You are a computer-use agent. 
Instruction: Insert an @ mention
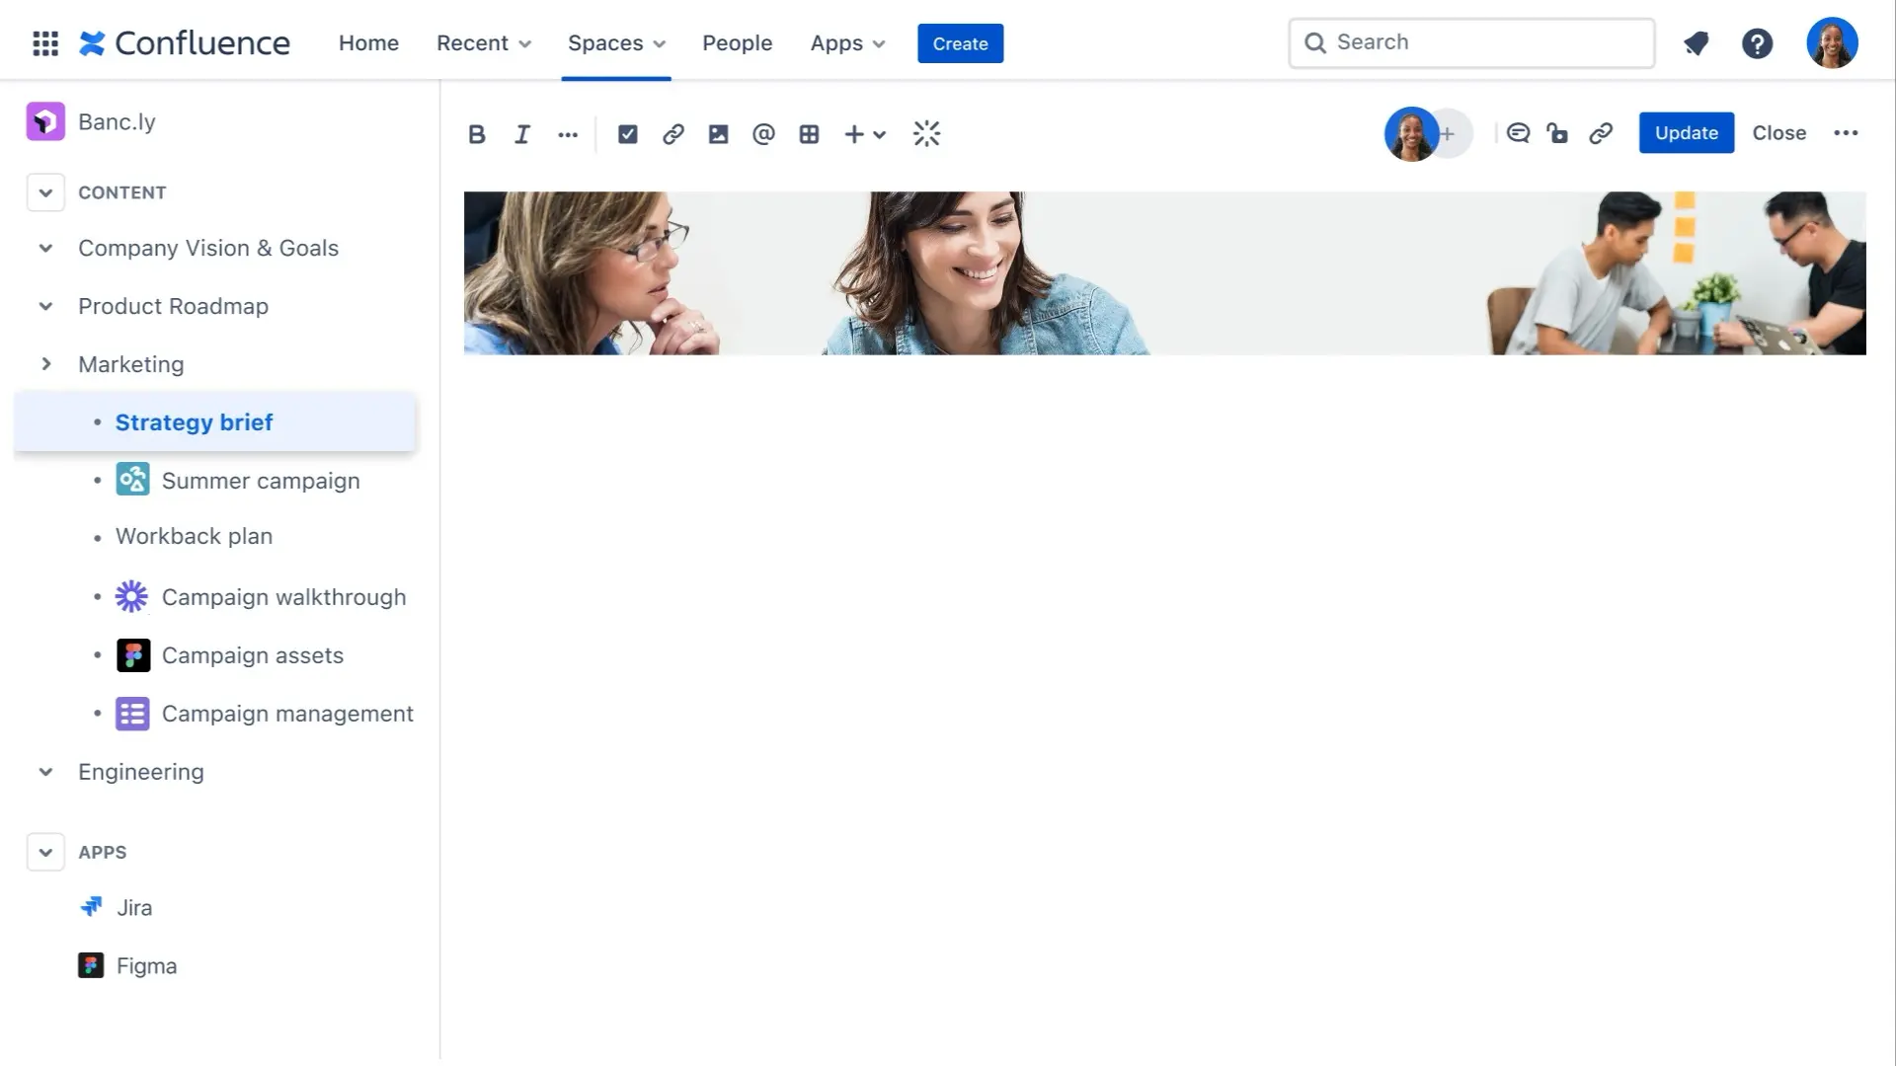click(x=763, y=134)
